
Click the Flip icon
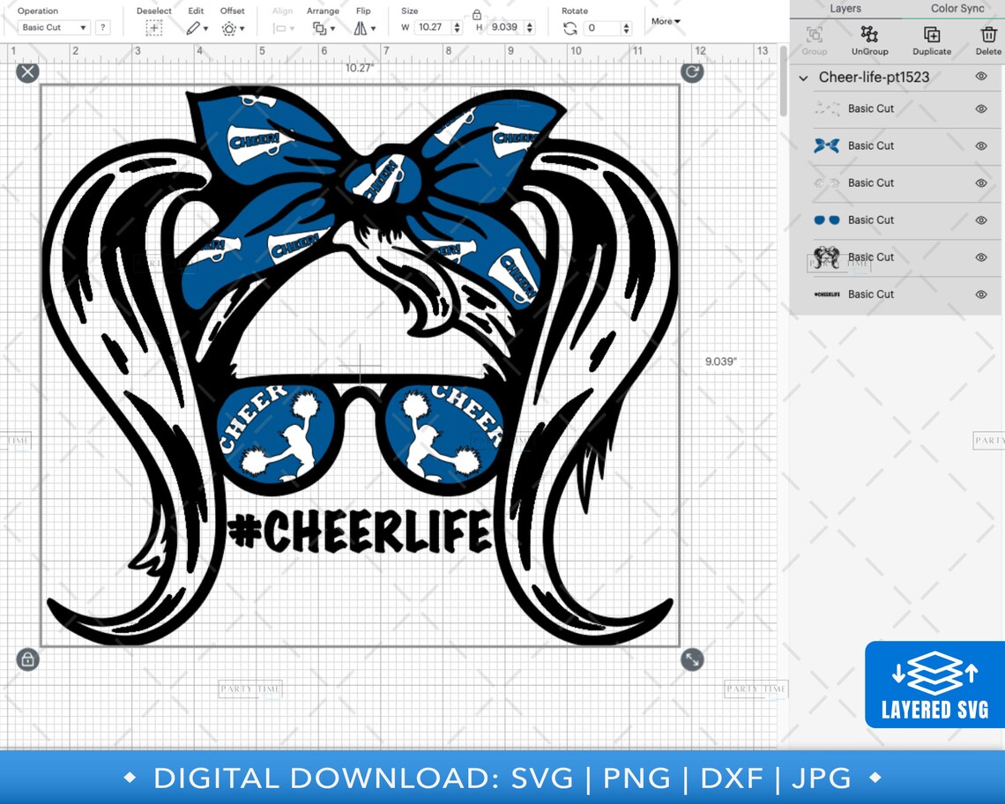(361, 27)
